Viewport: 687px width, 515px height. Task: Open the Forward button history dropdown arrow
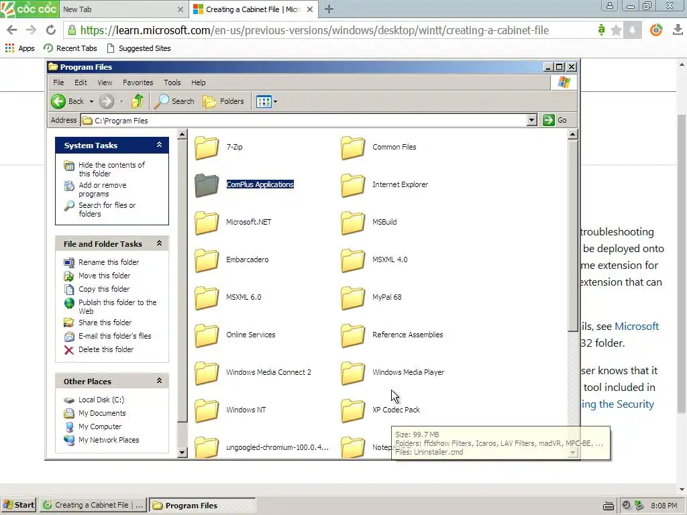(121, 102)
